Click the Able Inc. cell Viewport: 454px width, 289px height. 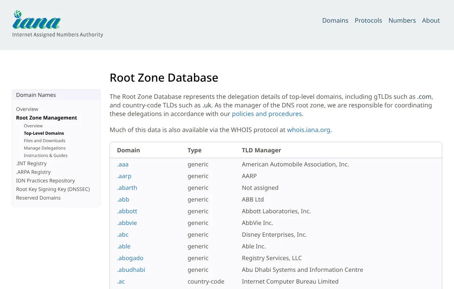254,246
